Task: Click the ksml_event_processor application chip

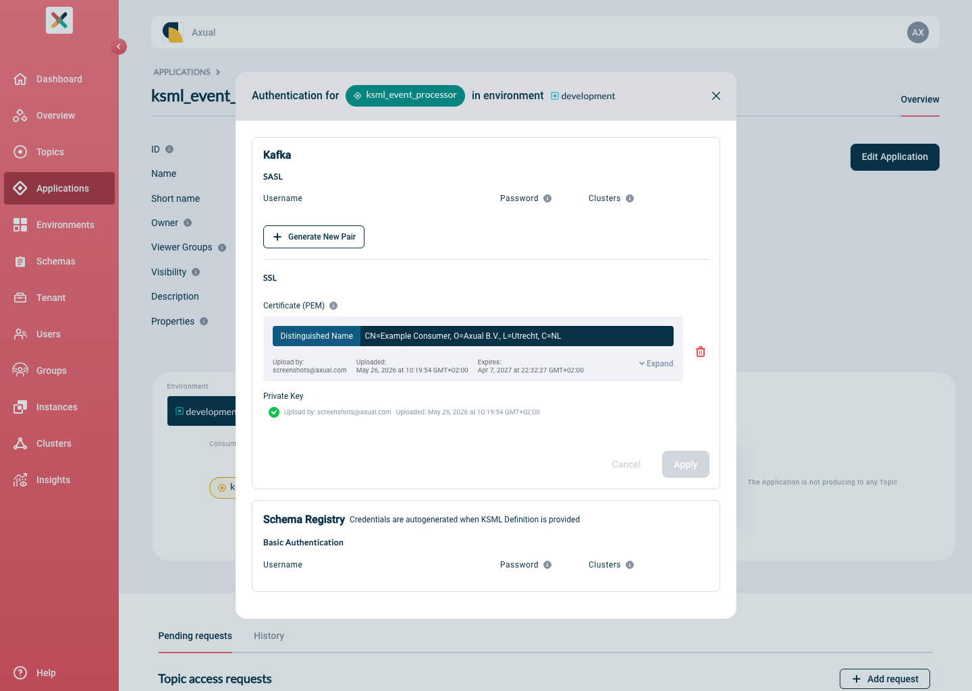Action: [405, 96]
